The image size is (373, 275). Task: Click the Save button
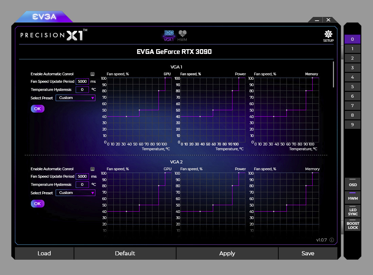pos(308,253)
